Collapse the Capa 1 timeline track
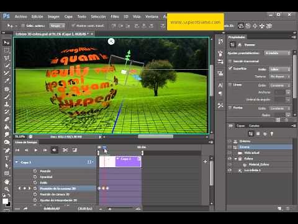 pyautogui.click(x=17, y=162)
